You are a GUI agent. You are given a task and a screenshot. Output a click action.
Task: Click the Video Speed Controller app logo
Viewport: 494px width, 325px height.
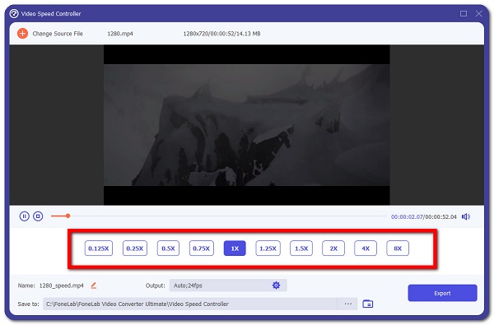[x=14, y=13]
